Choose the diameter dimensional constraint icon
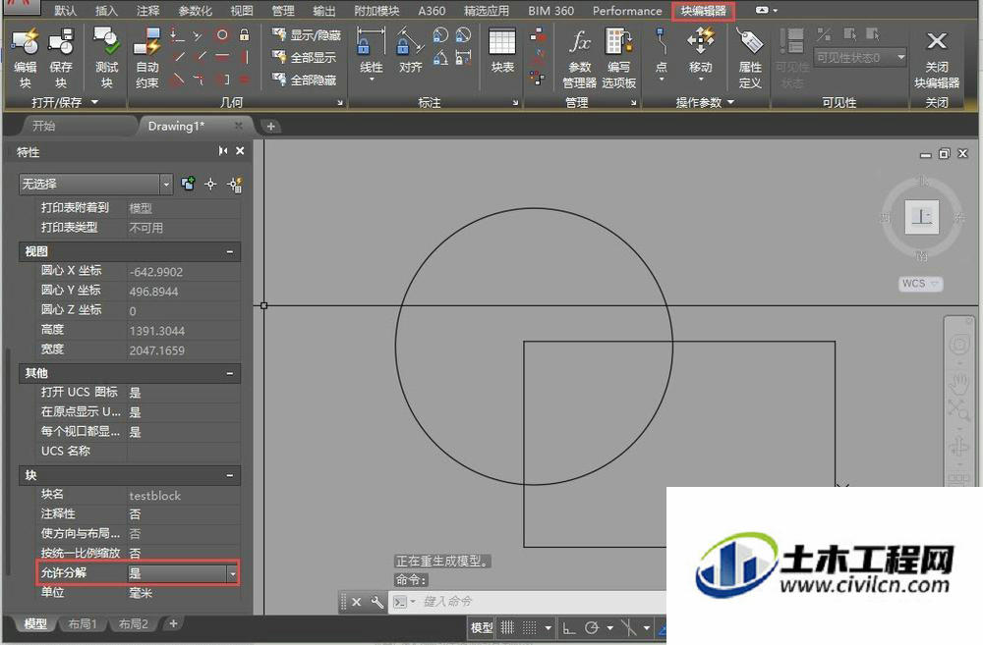The image size is (983, 645). pos(463,35)
